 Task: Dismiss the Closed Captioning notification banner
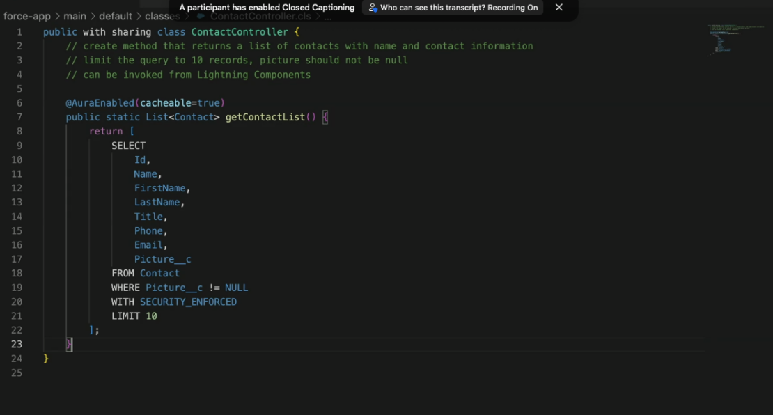(559, 8)
